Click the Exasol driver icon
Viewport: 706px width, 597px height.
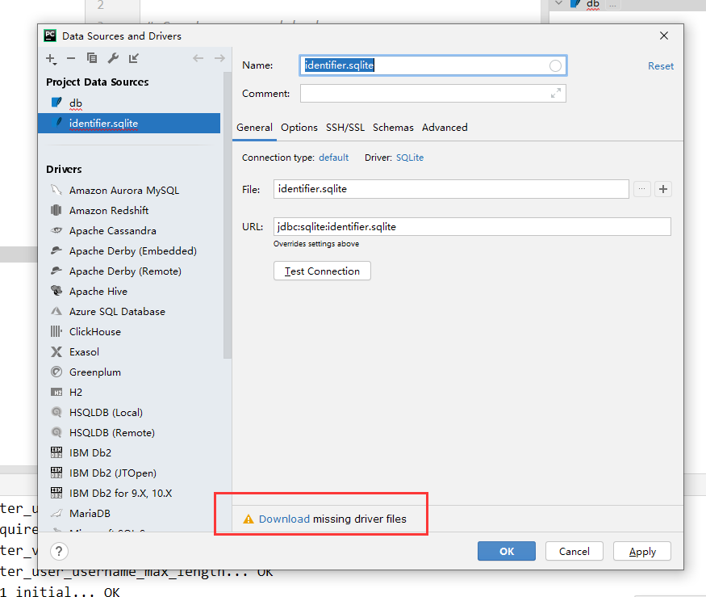point(56,351)
